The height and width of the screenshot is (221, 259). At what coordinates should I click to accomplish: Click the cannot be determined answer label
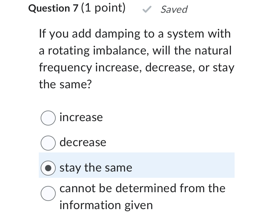point(142,188)
